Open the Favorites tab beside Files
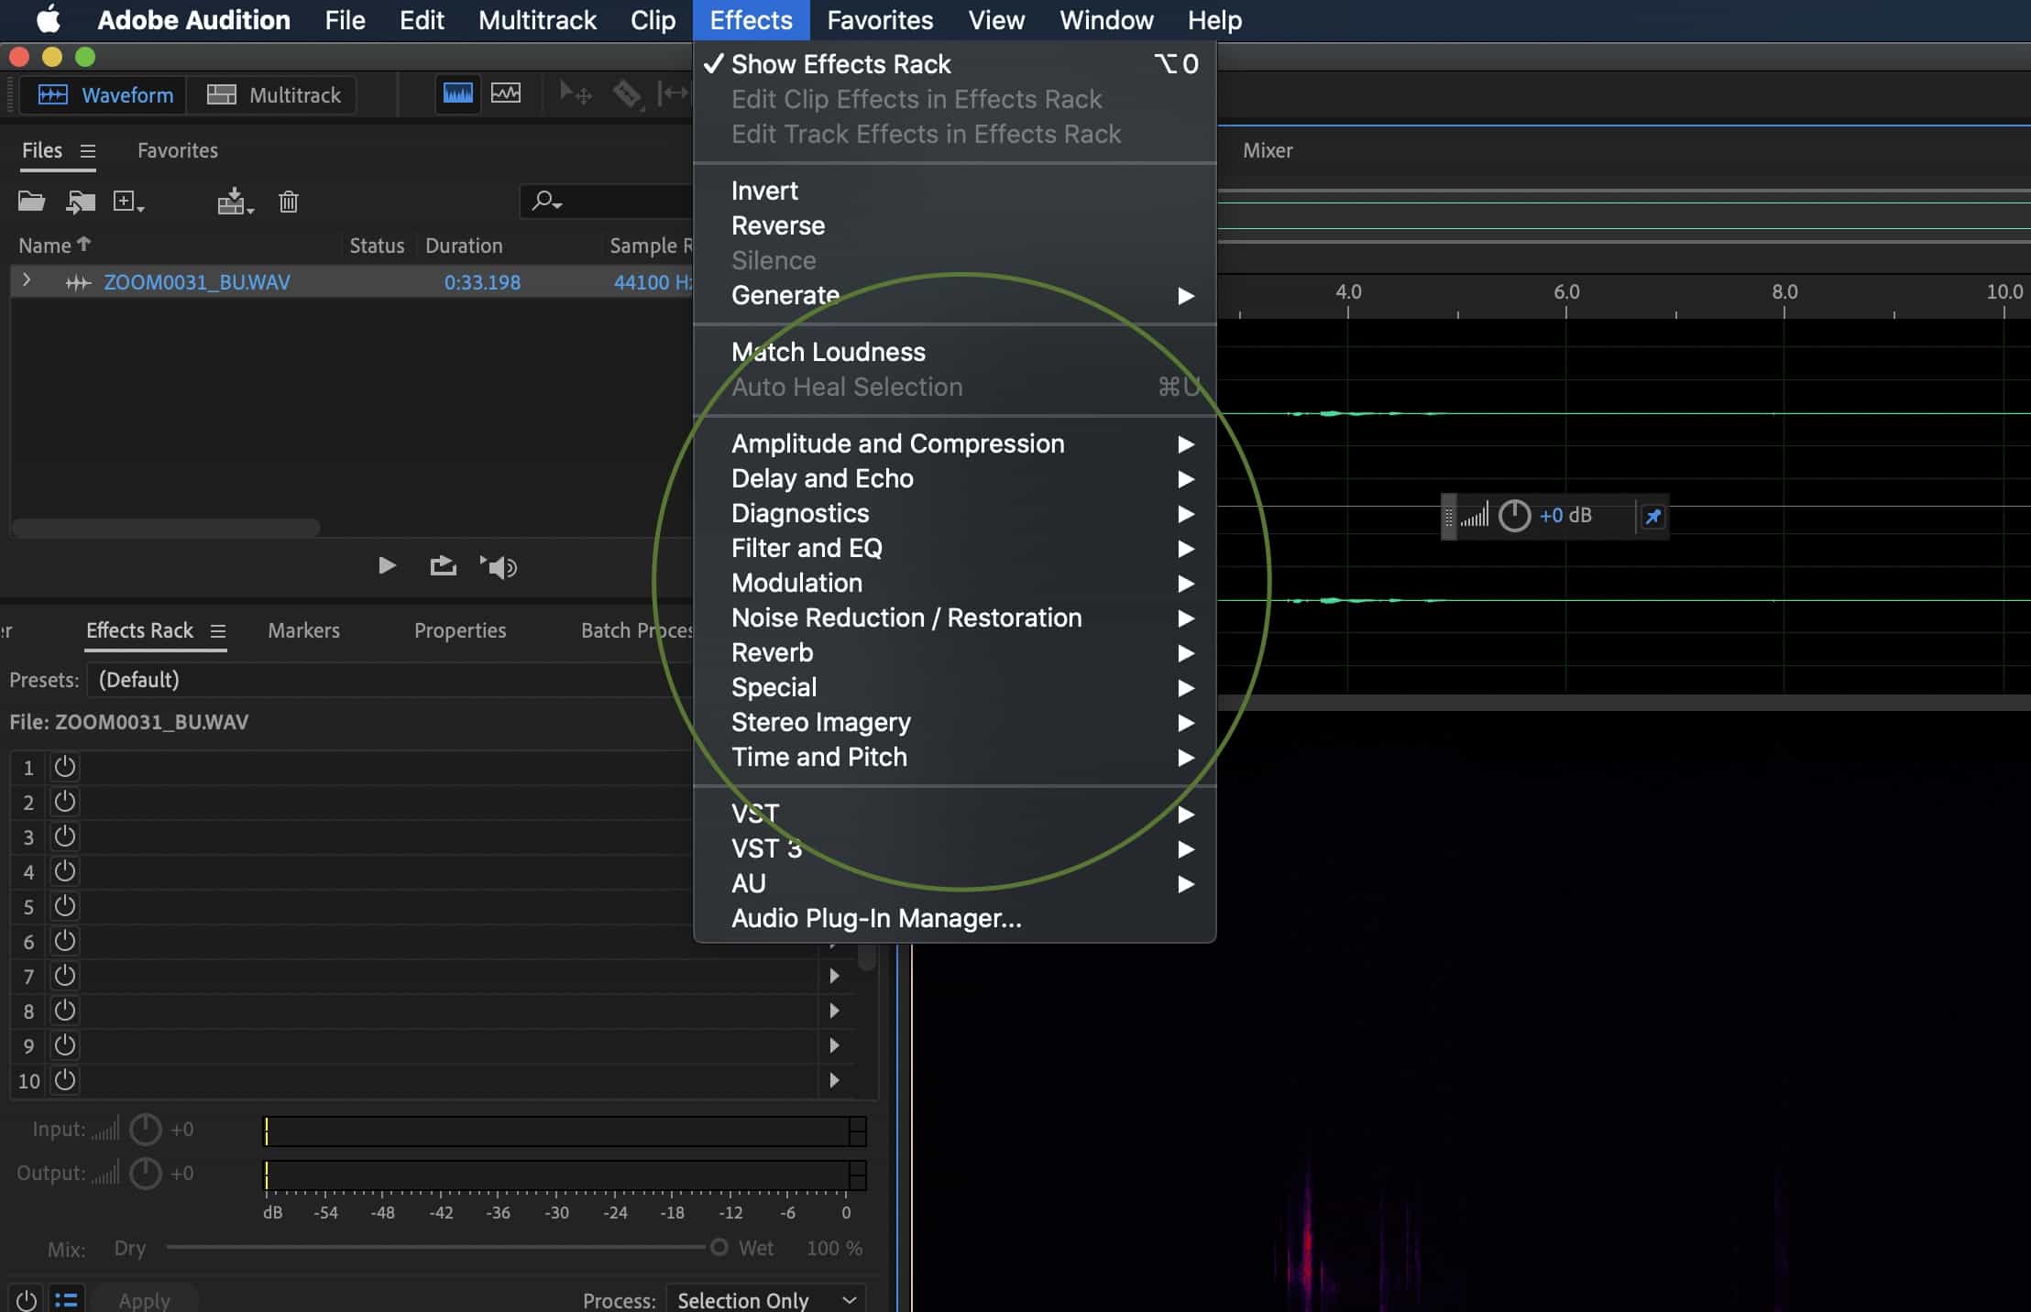The height and width of the screenshot is (1312, 2031). tap(178, 150)
